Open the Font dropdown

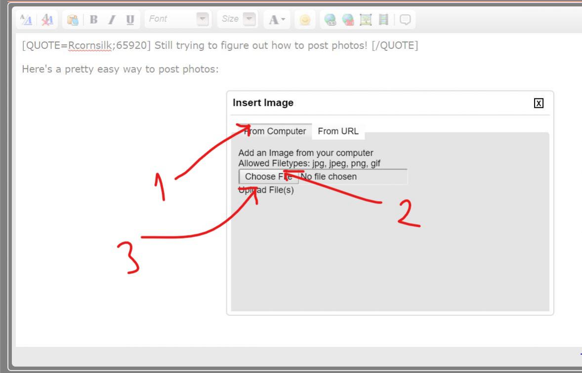click(x=203, y=19)
